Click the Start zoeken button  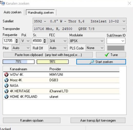point(101,62)
